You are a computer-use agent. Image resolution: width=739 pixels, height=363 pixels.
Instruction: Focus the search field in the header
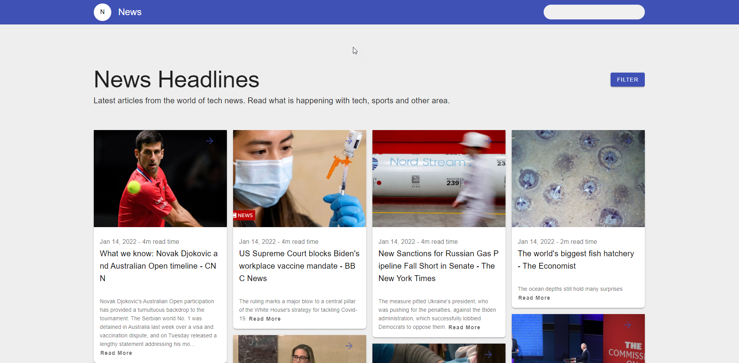click(594, 12)
